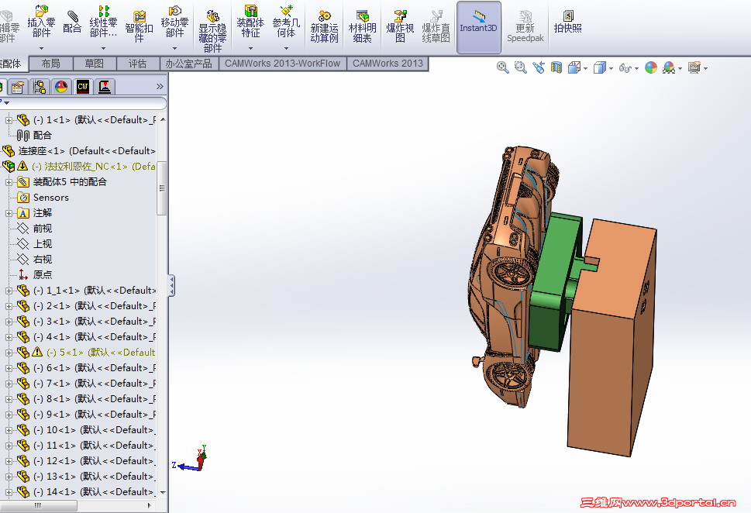Click the Hide/Show Items glasses icon
This screenshot has height=513, width=751.
click(x=625, y=68)
